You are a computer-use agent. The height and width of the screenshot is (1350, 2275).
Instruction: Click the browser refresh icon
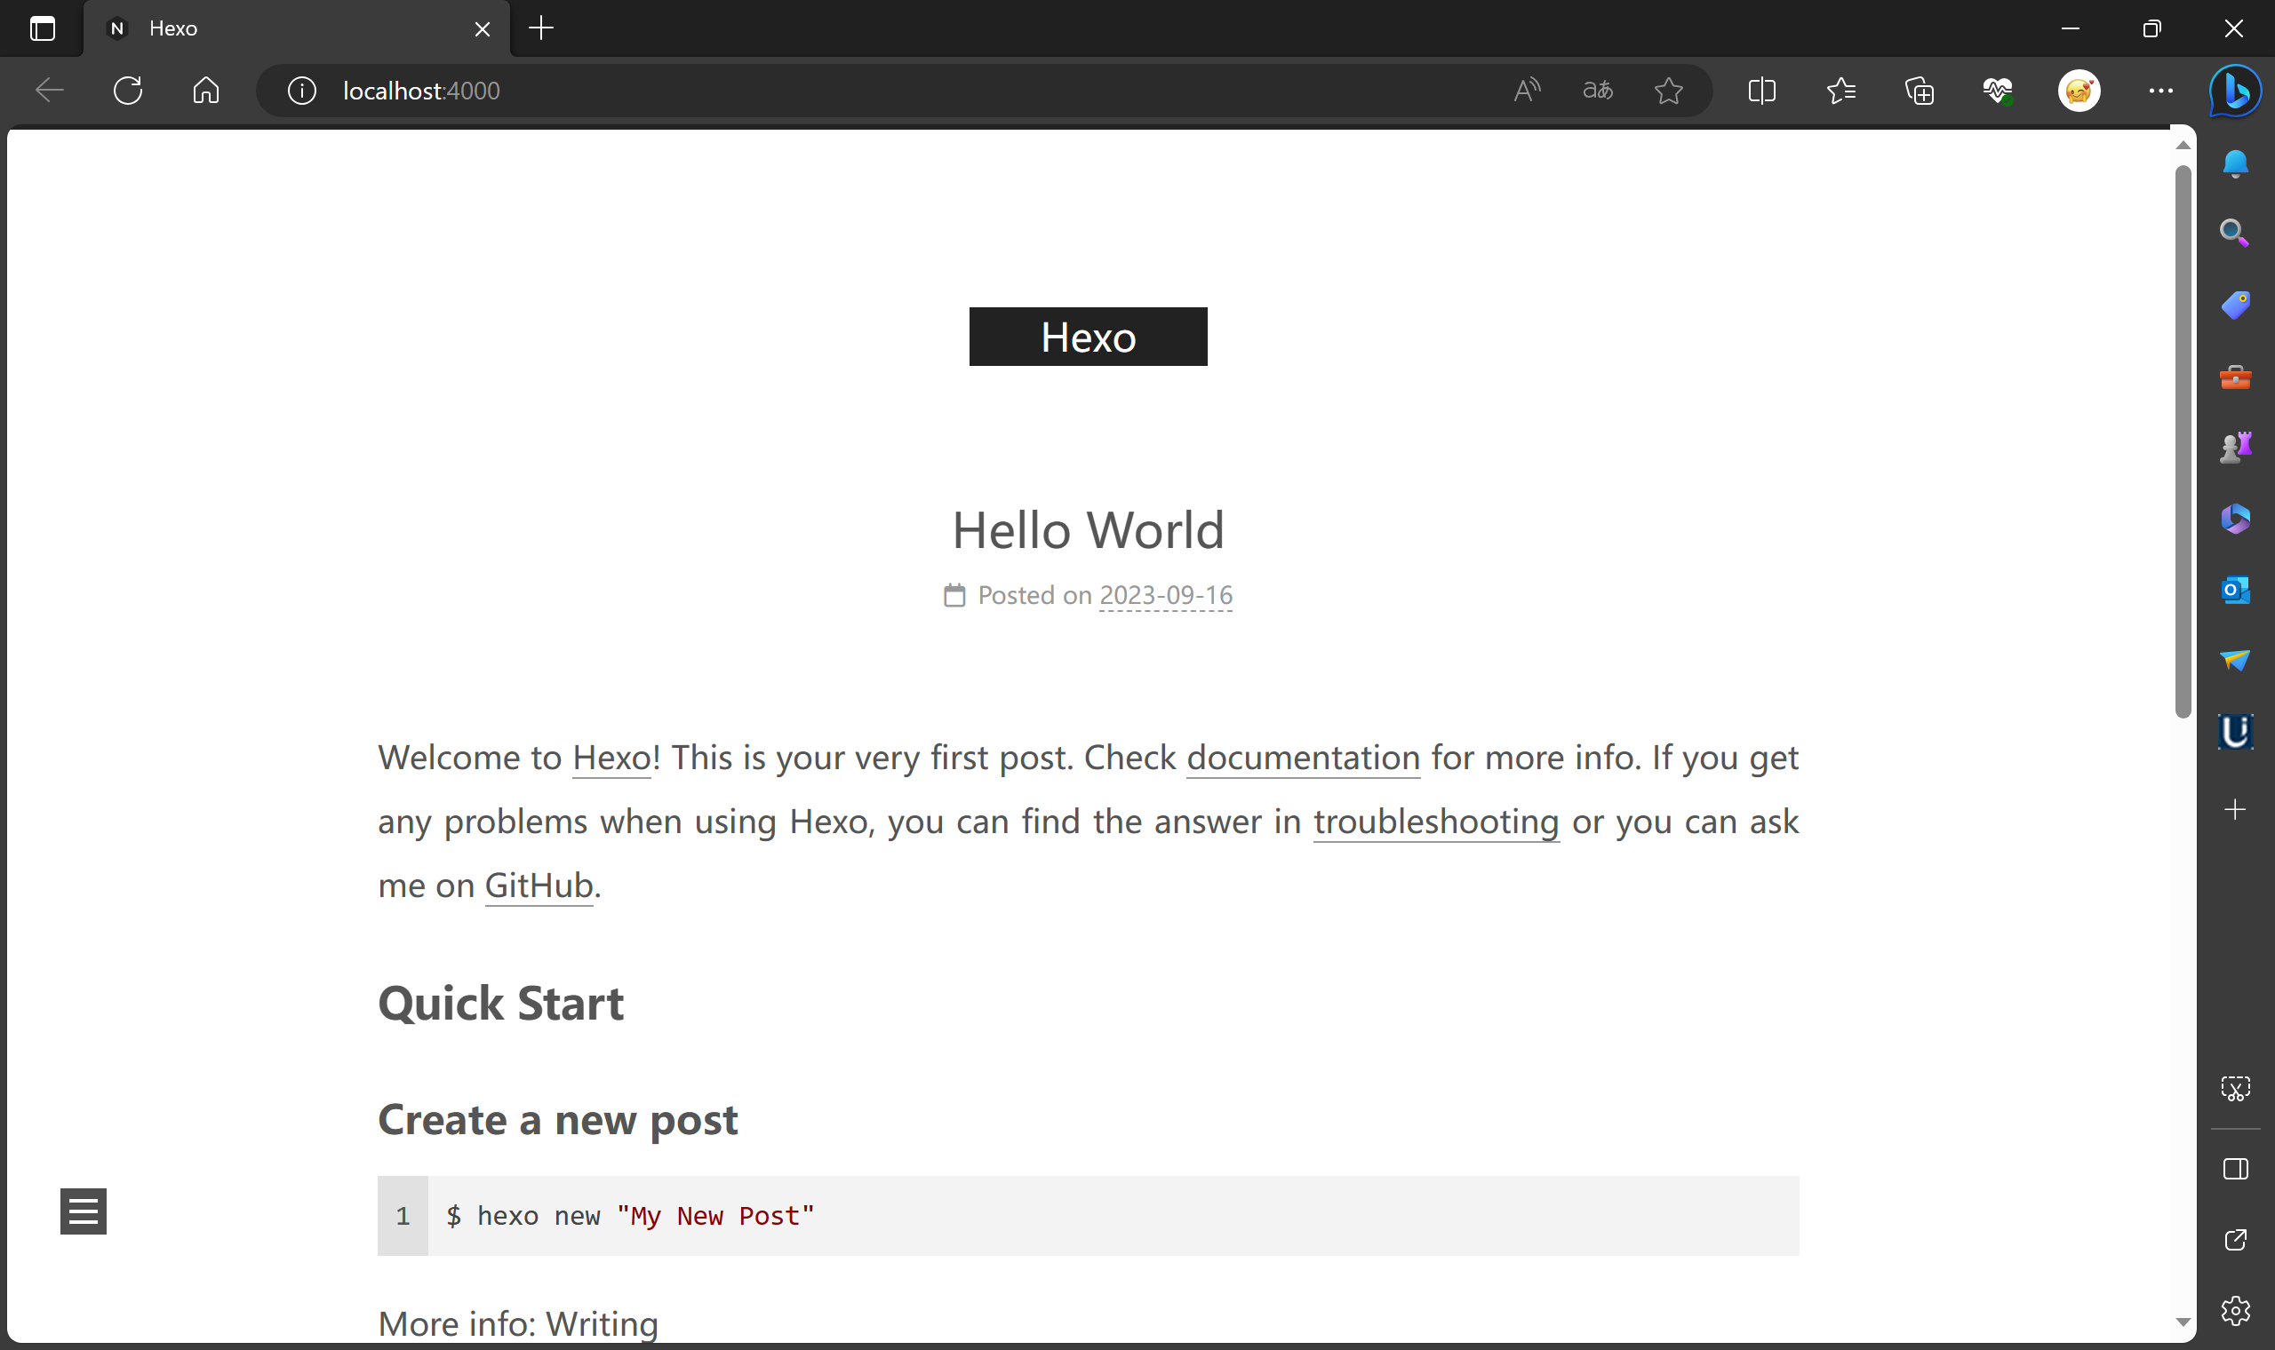127,91
